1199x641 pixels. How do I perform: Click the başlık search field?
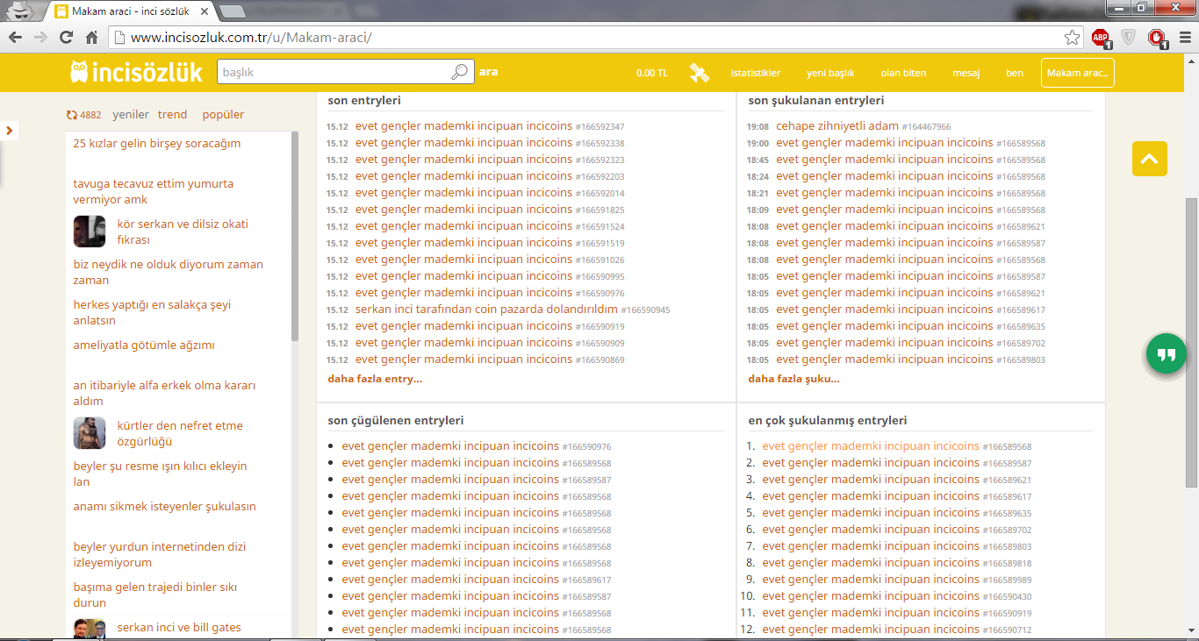[x=334, y=72]
